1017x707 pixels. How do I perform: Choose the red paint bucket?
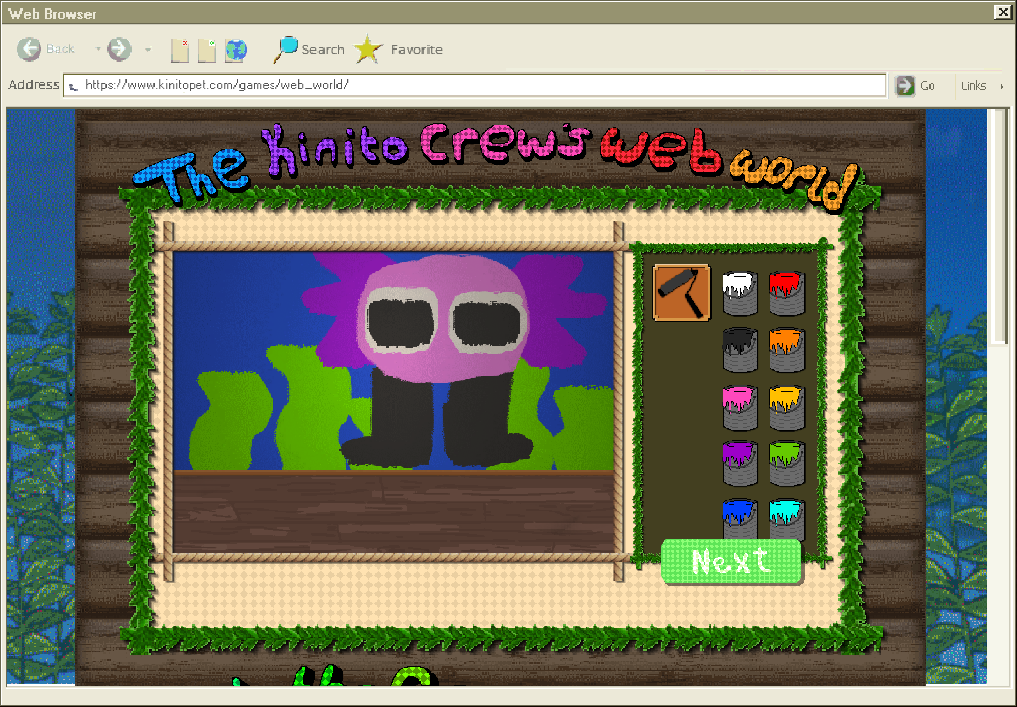(x=787, y=293)
